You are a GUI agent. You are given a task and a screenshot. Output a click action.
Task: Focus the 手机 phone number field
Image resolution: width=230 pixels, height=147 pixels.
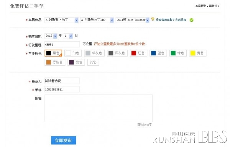click(x=62, y=89)
